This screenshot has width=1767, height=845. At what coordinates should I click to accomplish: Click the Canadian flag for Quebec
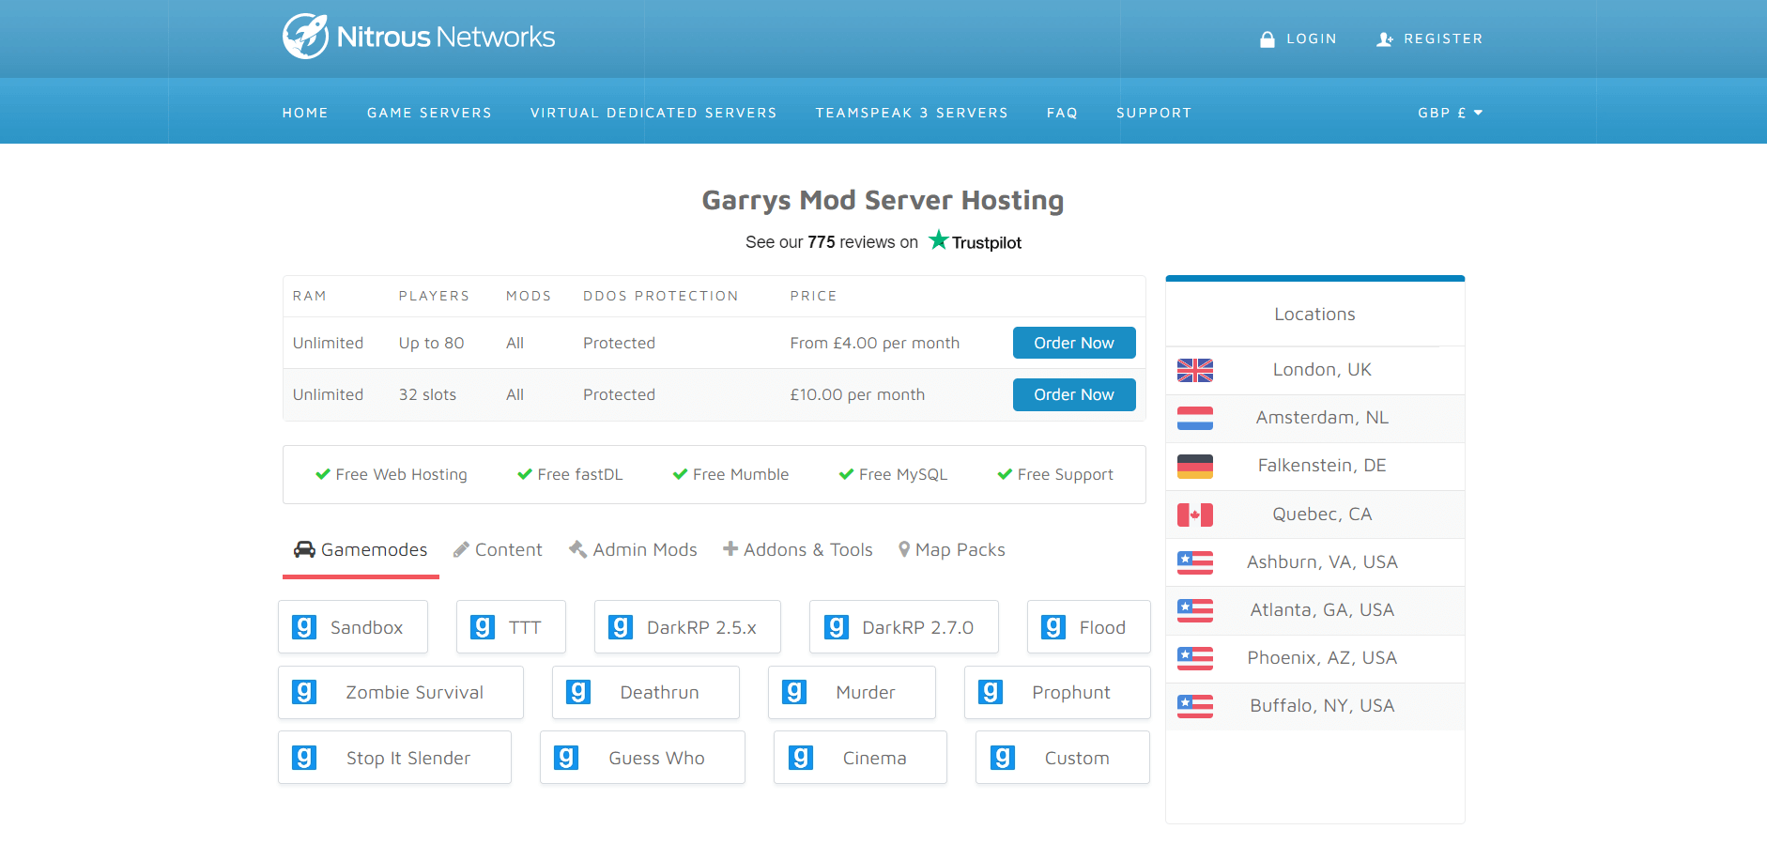[1195, 515]
